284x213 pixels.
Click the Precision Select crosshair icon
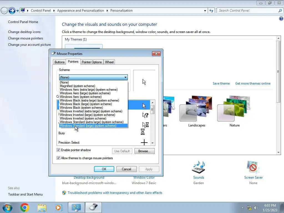144,142
